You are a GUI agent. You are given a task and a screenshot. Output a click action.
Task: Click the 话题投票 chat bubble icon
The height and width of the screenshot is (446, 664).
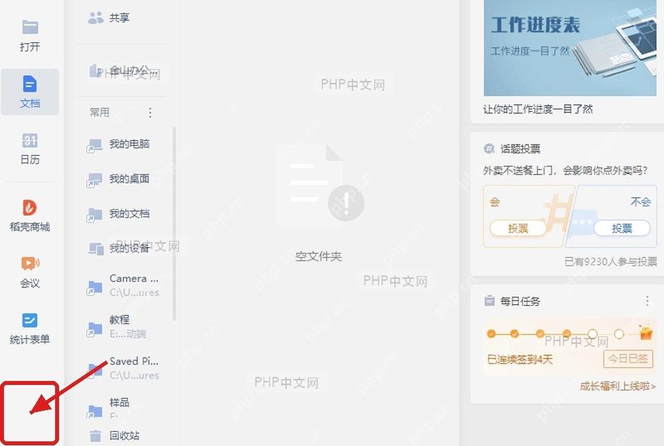(x=489, y=149)
